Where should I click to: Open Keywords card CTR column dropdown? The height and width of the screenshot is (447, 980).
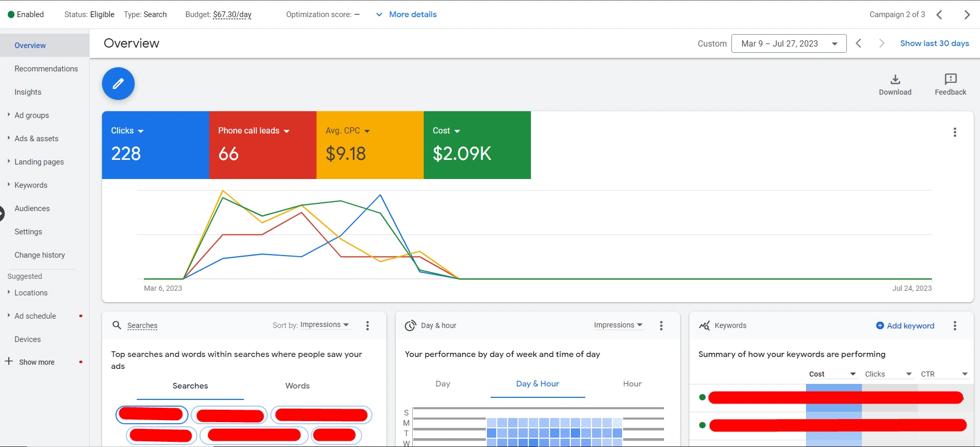click(x=944, y=374)
